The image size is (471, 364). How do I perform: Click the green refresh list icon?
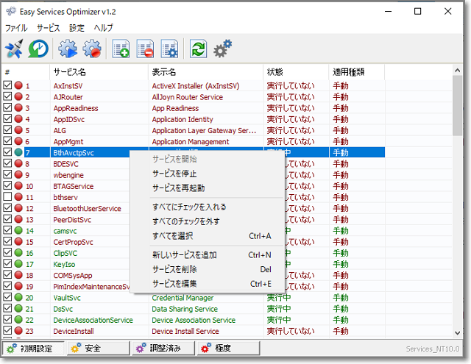point(198,49)
